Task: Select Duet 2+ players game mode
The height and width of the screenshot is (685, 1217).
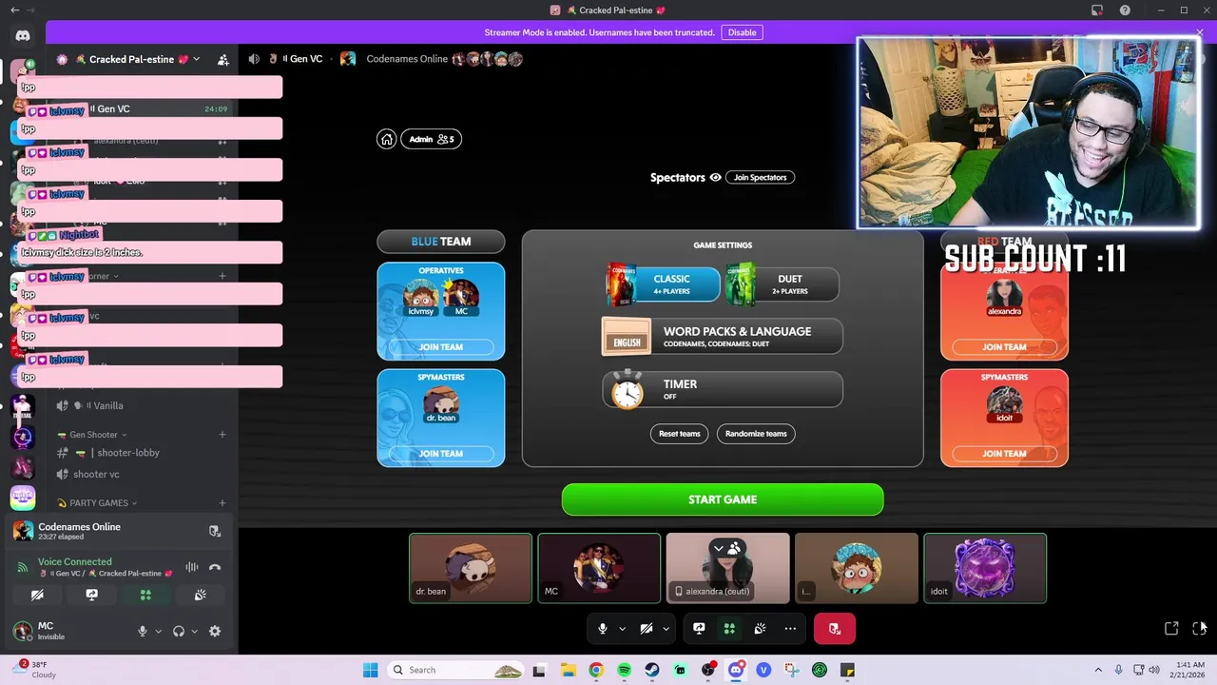Action: pyautogui.click(x=782, y=284)
